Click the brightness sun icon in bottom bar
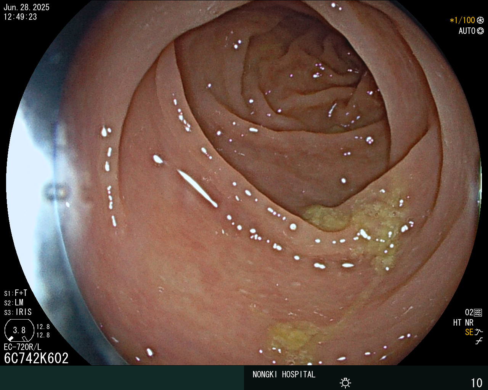This screenshot has height=390, width=488. coord(345,383)
